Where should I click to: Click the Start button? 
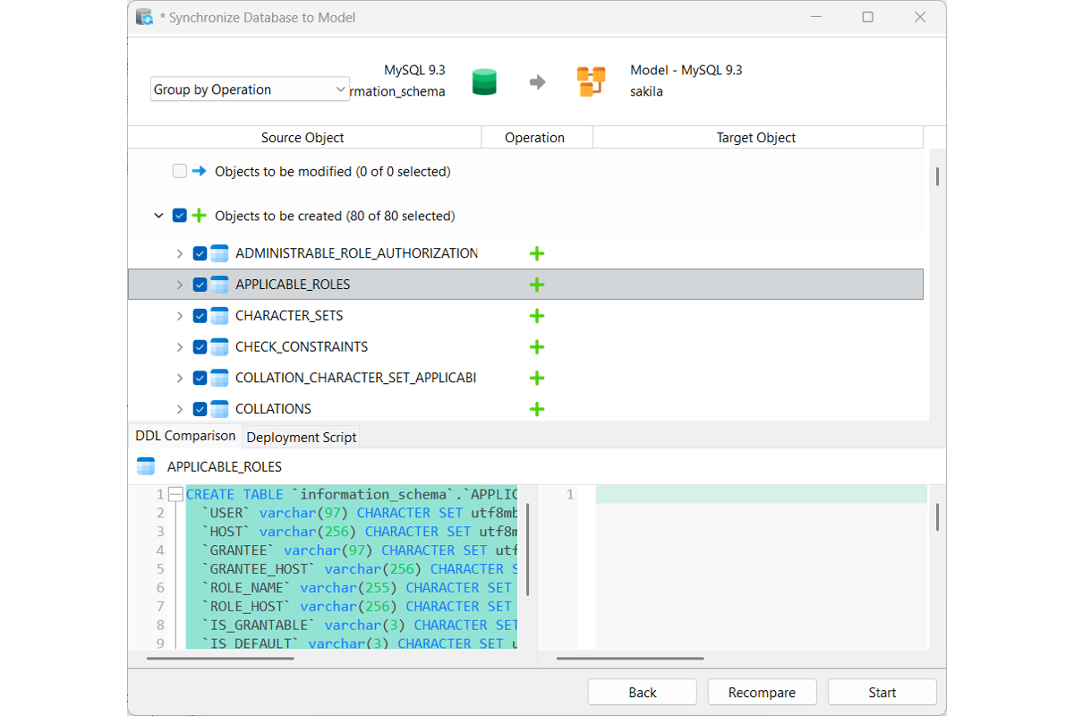tap(882, 692)
